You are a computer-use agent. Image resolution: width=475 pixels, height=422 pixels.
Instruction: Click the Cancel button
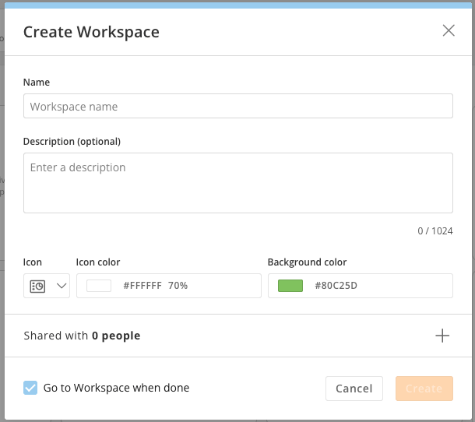(x=354, y=389)
